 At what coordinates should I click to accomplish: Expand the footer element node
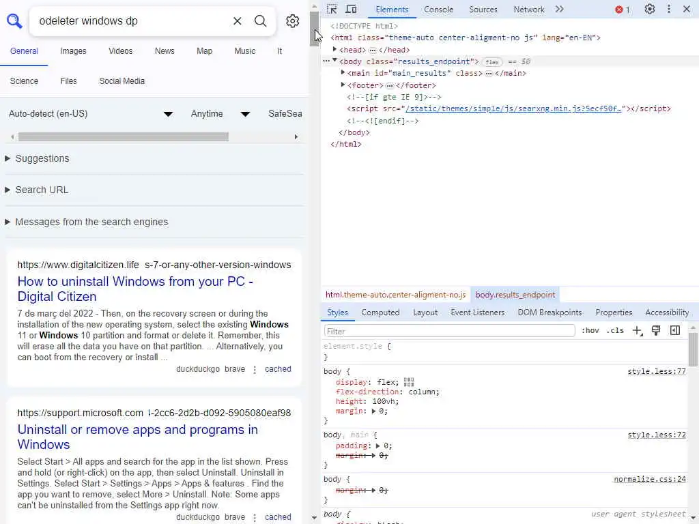(343, 84)
